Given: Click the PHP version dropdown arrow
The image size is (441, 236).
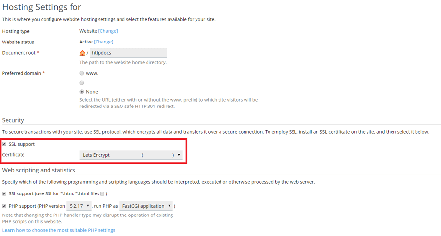Looking at the screenshot, I should (x=88, y=206).
